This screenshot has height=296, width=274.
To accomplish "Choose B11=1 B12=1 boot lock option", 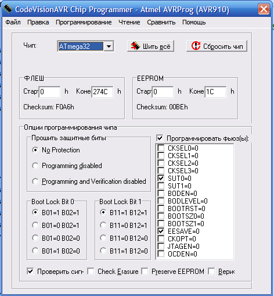I will 103,212.
